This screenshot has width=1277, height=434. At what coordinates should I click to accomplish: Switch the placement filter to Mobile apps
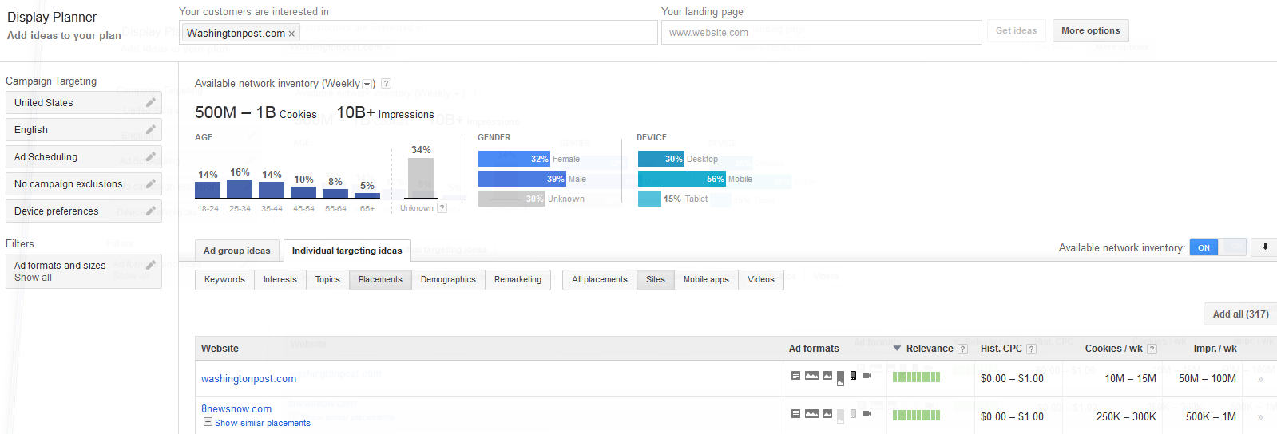[x=706, y=279]
